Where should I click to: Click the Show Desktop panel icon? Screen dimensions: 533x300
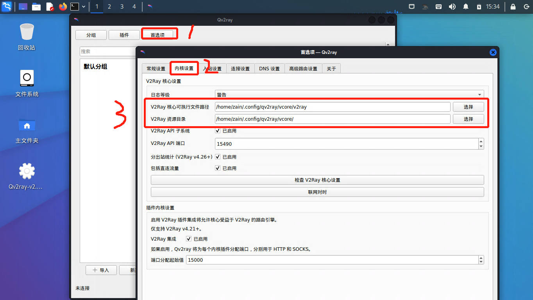23,7
